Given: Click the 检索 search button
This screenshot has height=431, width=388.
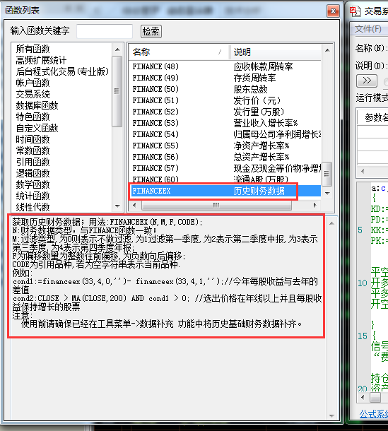Looking at the screenshot, I should [151, 31].
